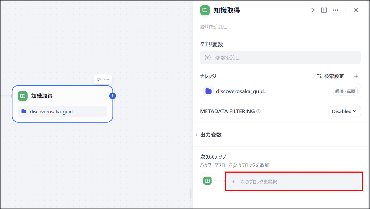Click the green knowledge icon in panel header
The height and width of the screenshot is (209, 370).
click(205, 10)
